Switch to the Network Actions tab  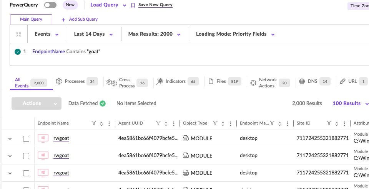[268, 82]
